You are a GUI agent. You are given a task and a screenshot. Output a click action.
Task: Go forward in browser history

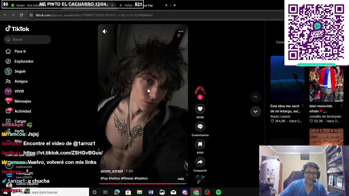[x=13, y=15]
